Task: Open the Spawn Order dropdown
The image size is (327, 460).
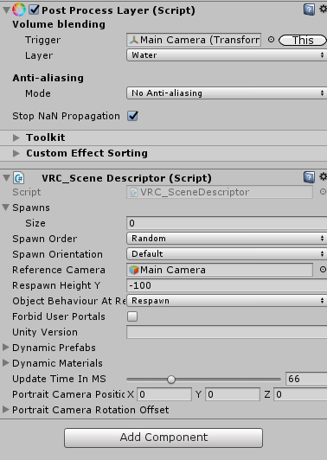Action: [227, 239]
